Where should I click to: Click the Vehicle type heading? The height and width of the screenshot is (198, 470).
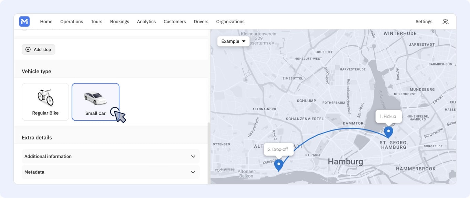click(36, 71)
